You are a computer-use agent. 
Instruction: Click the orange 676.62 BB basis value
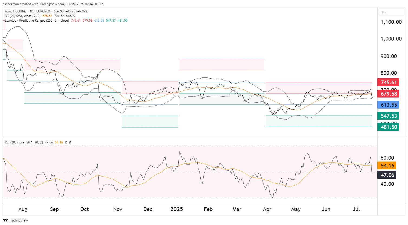[x=47, y=16]
